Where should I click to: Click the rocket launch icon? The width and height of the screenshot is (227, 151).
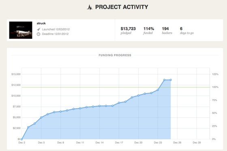[x=39, y=30]
